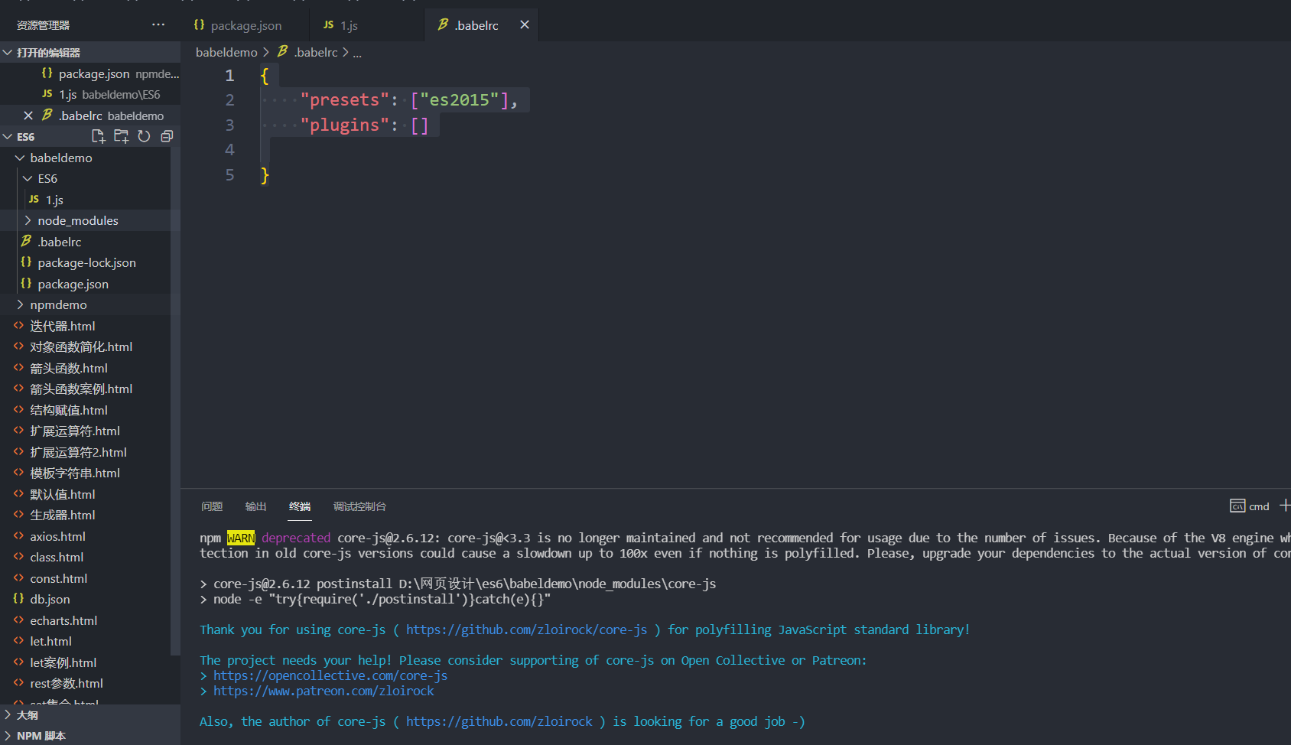Open package.json in open editors list
The height and width of the screenshot is (745, 1291).
[x=90, y=73]
